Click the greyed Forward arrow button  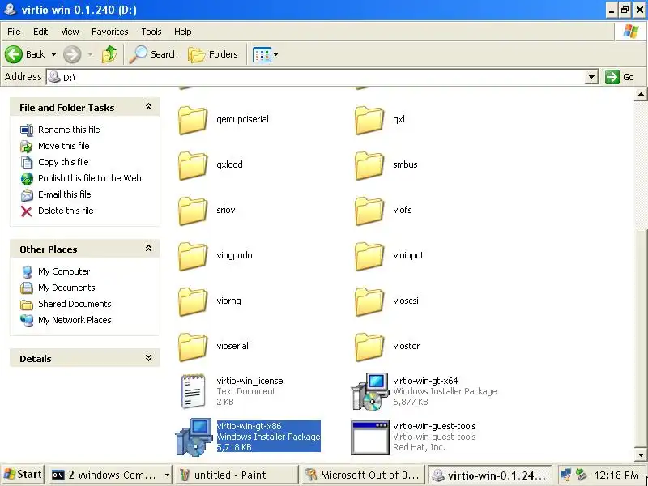(72, 54)
